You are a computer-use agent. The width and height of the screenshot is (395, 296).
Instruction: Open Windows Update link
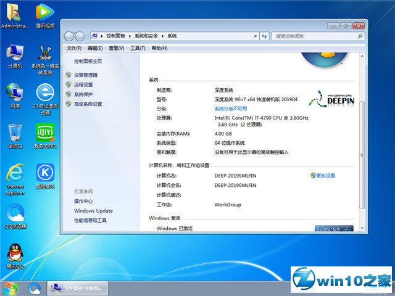tap(93, 211)
